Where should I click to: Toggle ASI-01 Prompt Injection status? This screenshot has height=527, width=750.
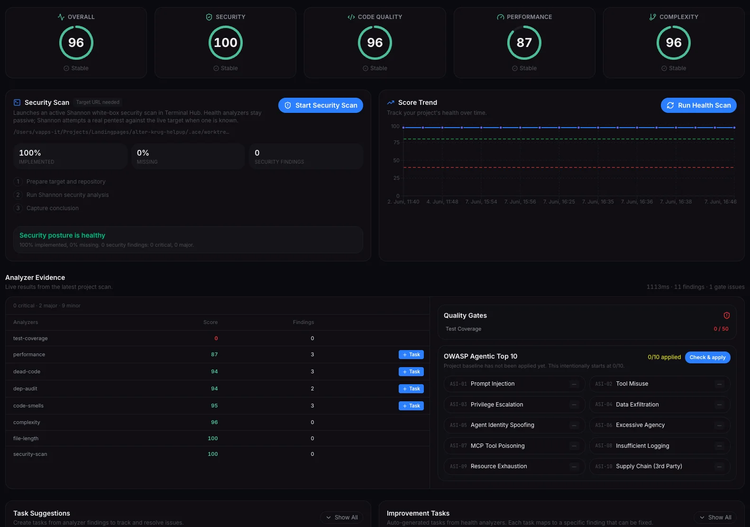click(574, 384)
